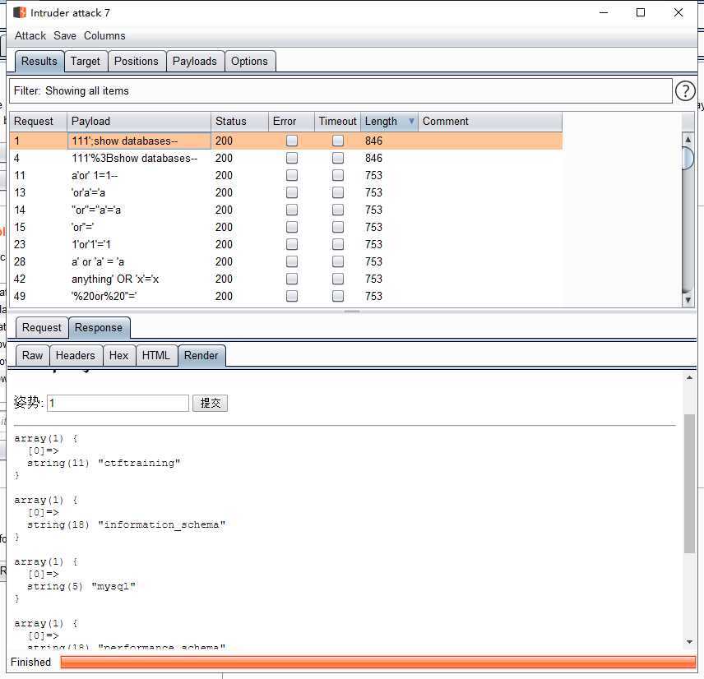Toggle Error checkbox for request 1
This screenshot has height=679, width=704.
pos(292,141)
